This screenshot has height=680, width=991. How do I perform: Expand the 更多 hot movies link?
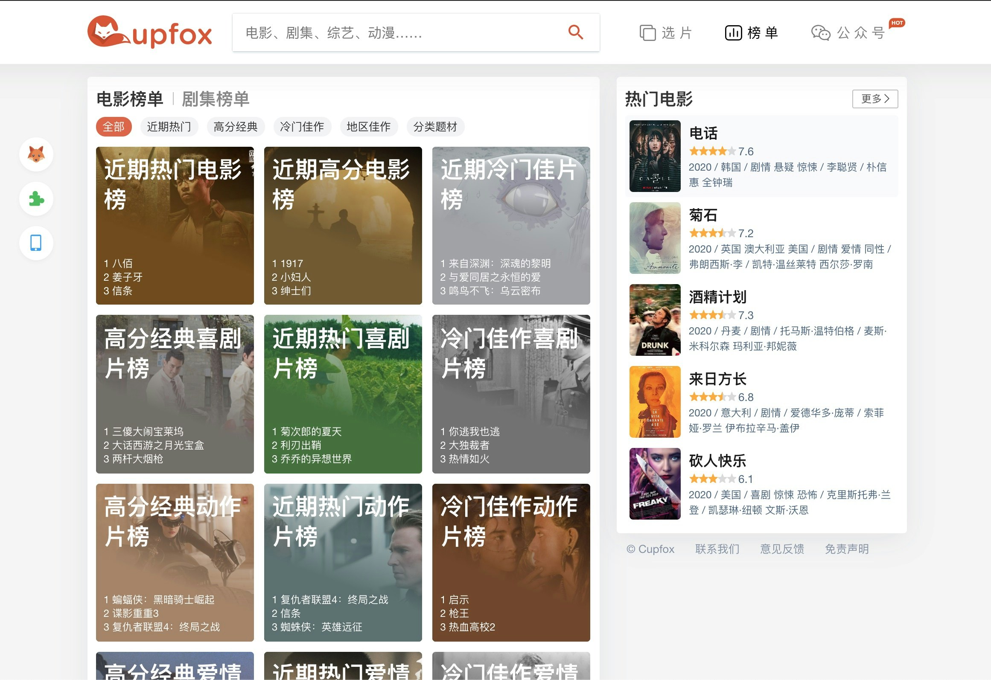click(x=874, y=99)
